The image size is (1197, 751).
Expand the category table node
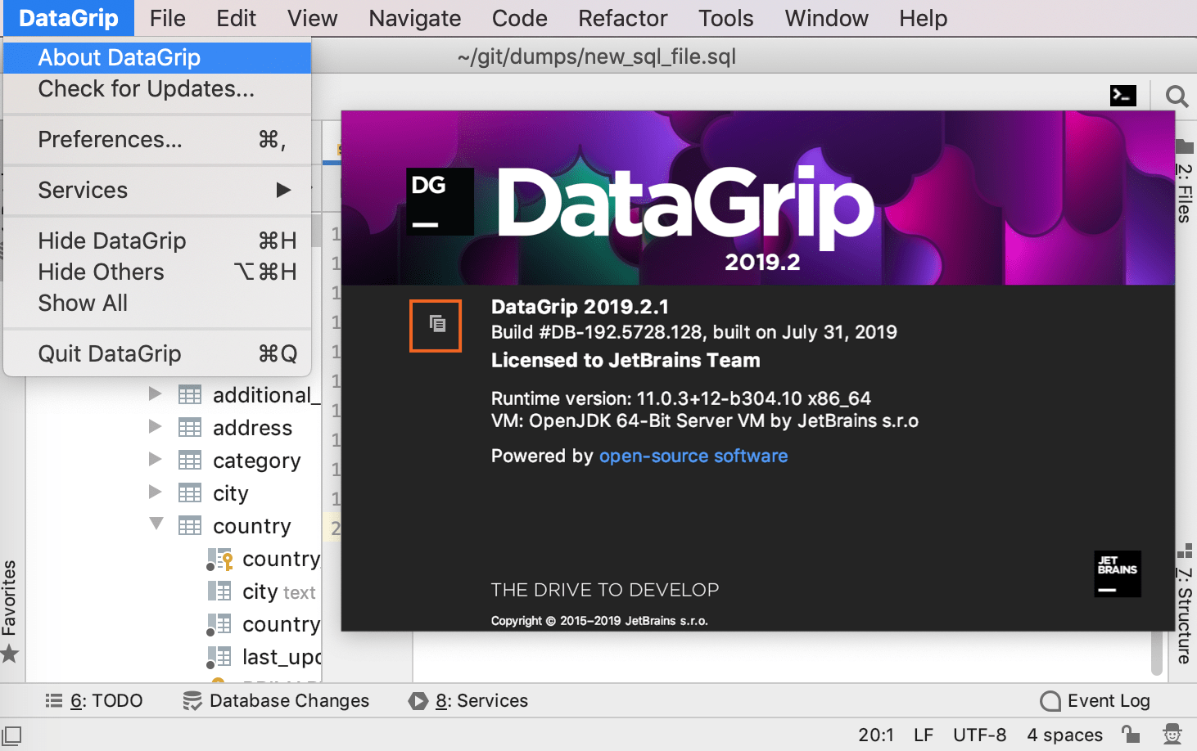[x=155, y=460]
